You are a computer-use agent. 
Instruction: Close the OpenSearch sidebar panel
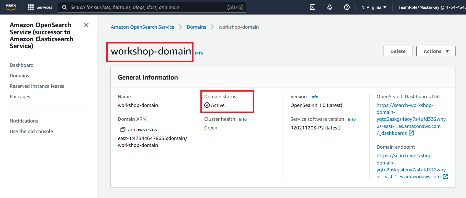click(x=86, y=25)
